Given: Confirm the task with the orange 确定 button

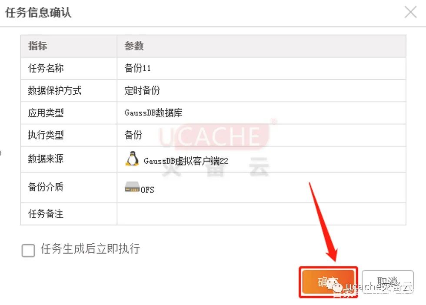Looking at the screenshot, I should point(328,282).
